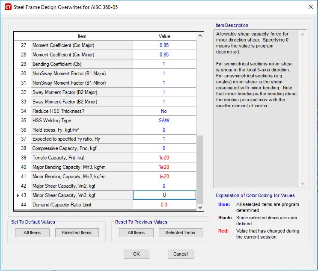
Task: Click 'Major Shear Capacity, Vn2, kgf' label
Action: (64, 186)
